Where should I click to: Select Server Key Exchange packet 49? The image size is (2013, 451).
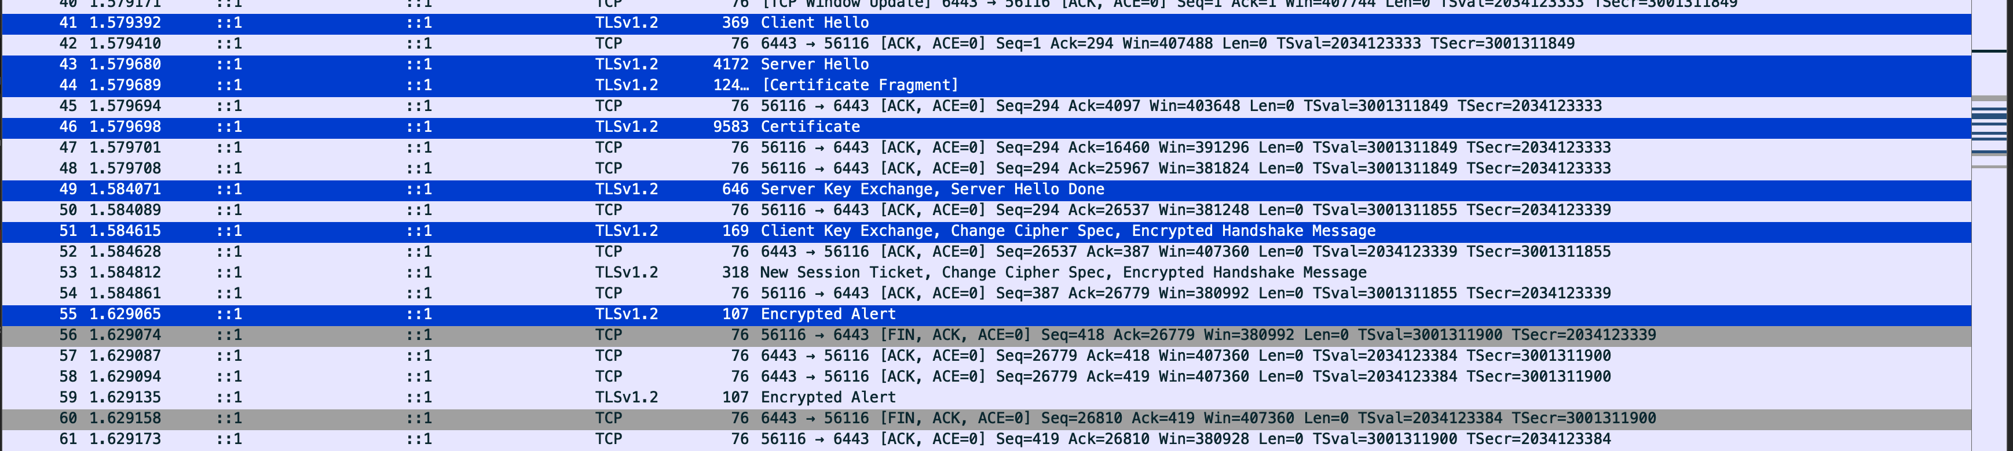(x=986, y=190)
